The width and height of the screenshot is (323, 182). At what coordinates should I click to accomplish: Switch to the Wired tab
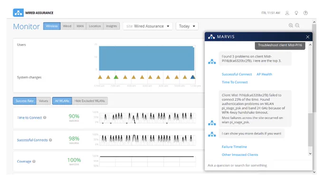(x=67, y=26)
